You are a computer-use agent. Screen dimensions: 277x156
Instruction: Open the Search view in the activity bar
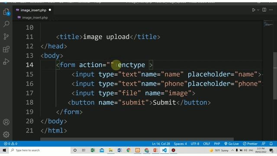coord(6,24)
